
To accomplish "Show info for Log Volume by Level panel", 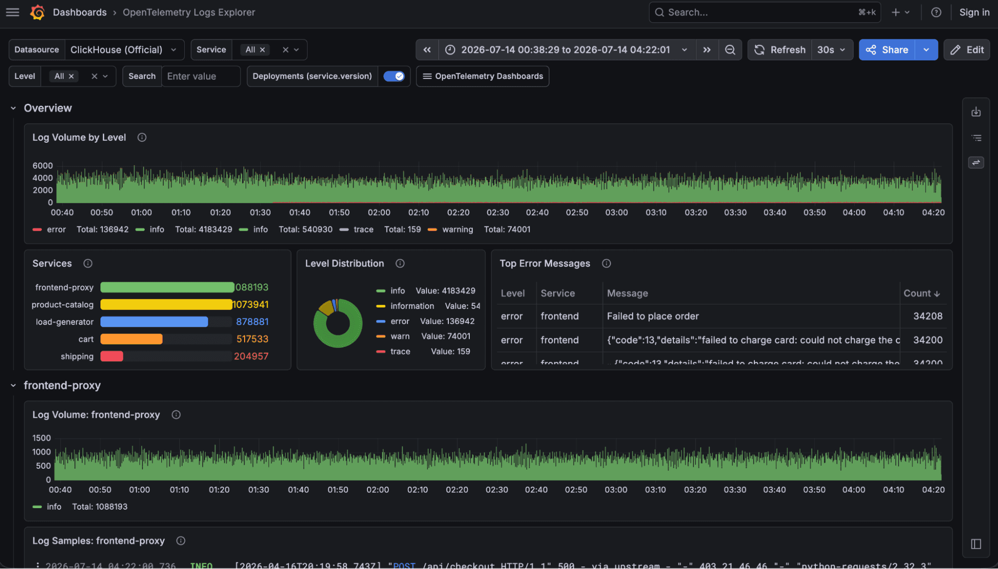I will coord(142,138).
